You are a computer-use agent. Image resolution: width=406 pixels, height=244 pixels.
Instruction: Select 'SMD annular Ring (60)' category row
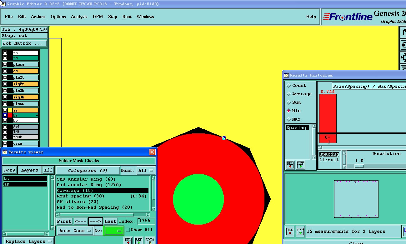(x=103, y=179)
